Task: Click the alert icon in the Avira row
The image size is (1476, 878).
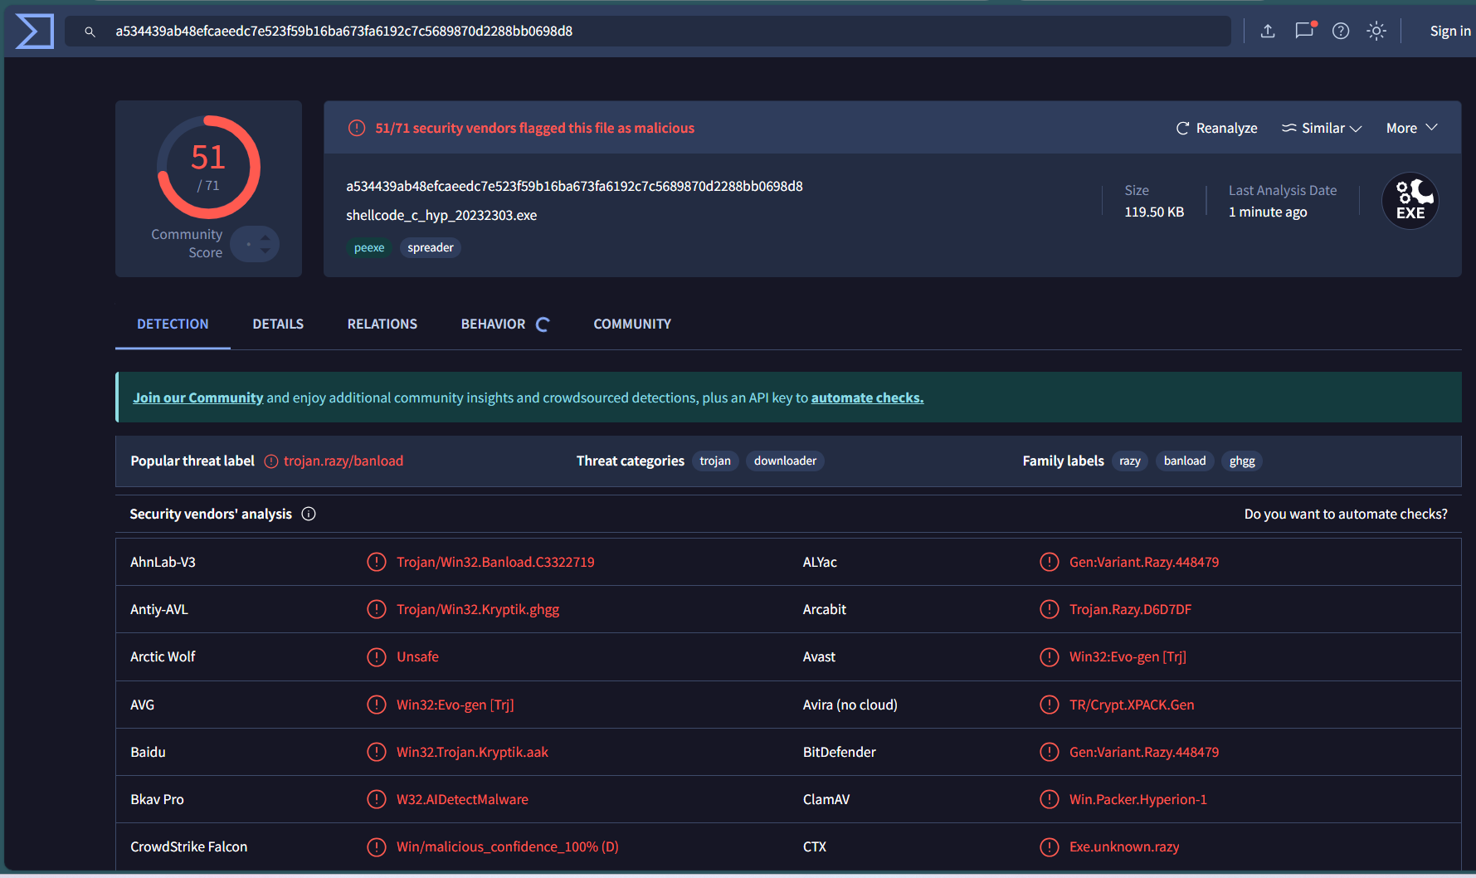Action: click(1050, 705)
